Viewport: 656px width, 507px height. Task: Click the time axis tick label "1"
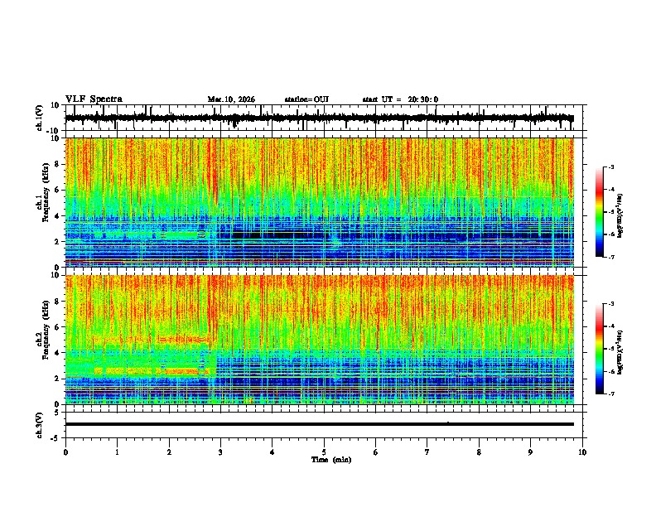(x=117, y=452)
